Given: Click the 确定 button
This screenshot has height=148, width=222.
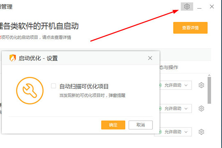Looking at the screenshot, I should 113,125.
